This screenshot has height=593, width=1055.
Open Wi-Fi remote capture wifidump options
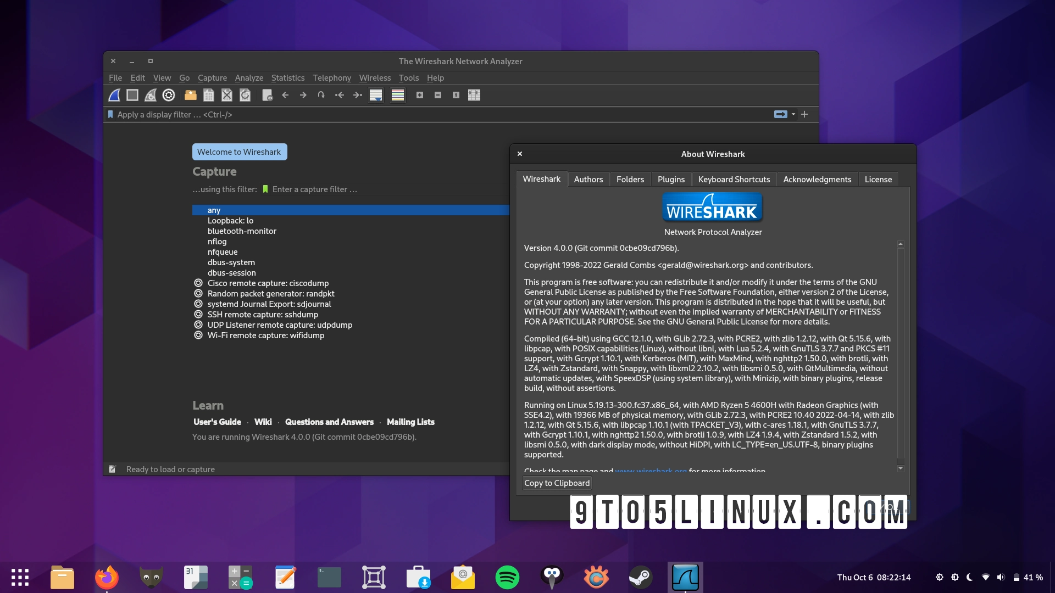(198, 335)
